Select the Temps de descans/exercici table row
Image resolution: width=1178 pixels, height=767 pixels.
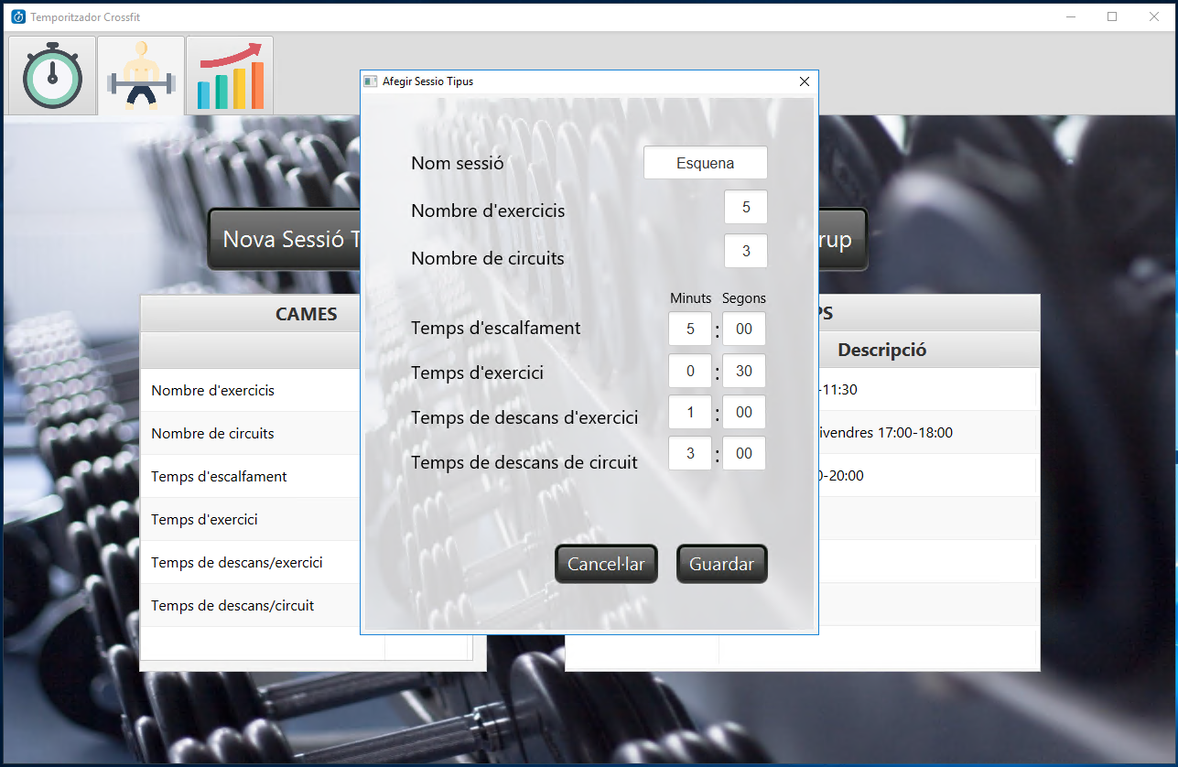[251, 562]
